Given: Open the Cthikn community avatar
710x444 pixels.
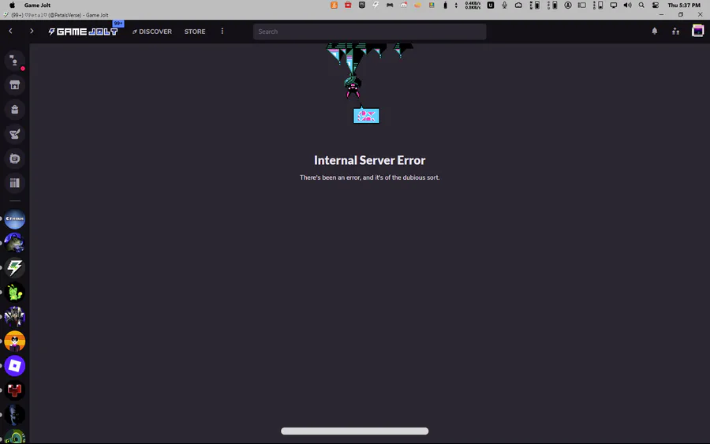Looking at the screenshot, I should click(14, 219).
